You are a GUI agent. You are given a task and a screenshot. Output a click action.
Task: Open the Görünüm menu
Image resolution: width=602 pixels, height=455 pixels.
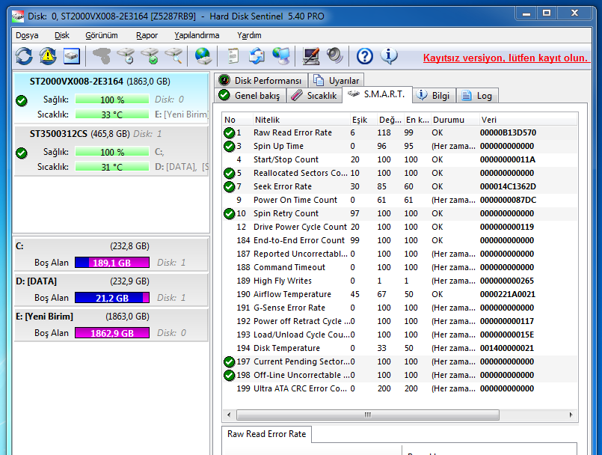point(102,35)
